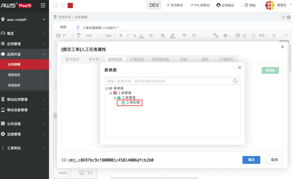The width and height of the screenshot is (292, 179).
Task: Expand the 概览 sidebar menu
Action: [x=24, y=34]
